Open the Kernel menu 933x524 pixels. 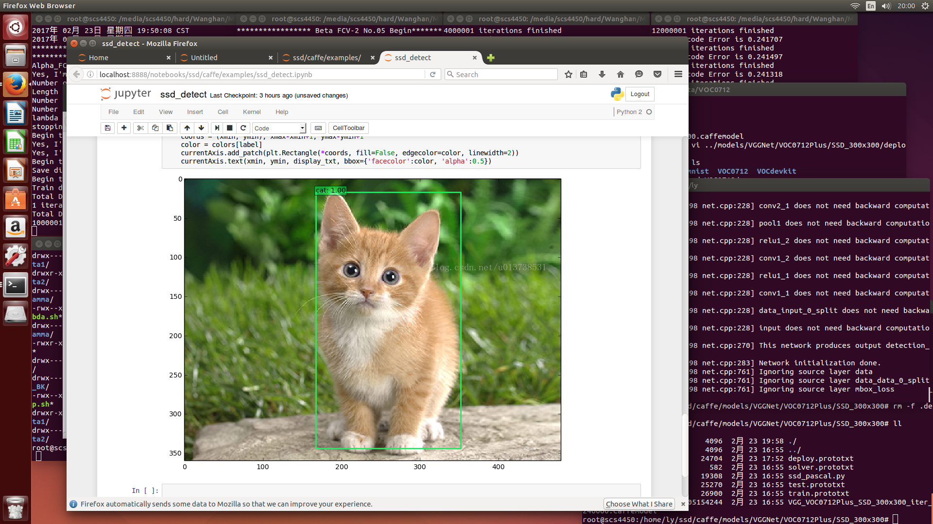pos(251,111)
